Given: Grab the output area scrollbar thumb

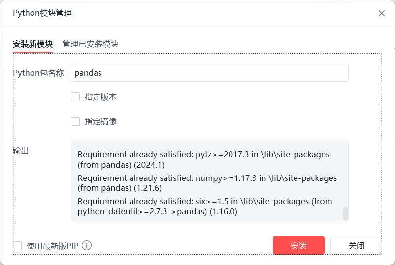Looking at the screenshot, I should tap(346, 213).
